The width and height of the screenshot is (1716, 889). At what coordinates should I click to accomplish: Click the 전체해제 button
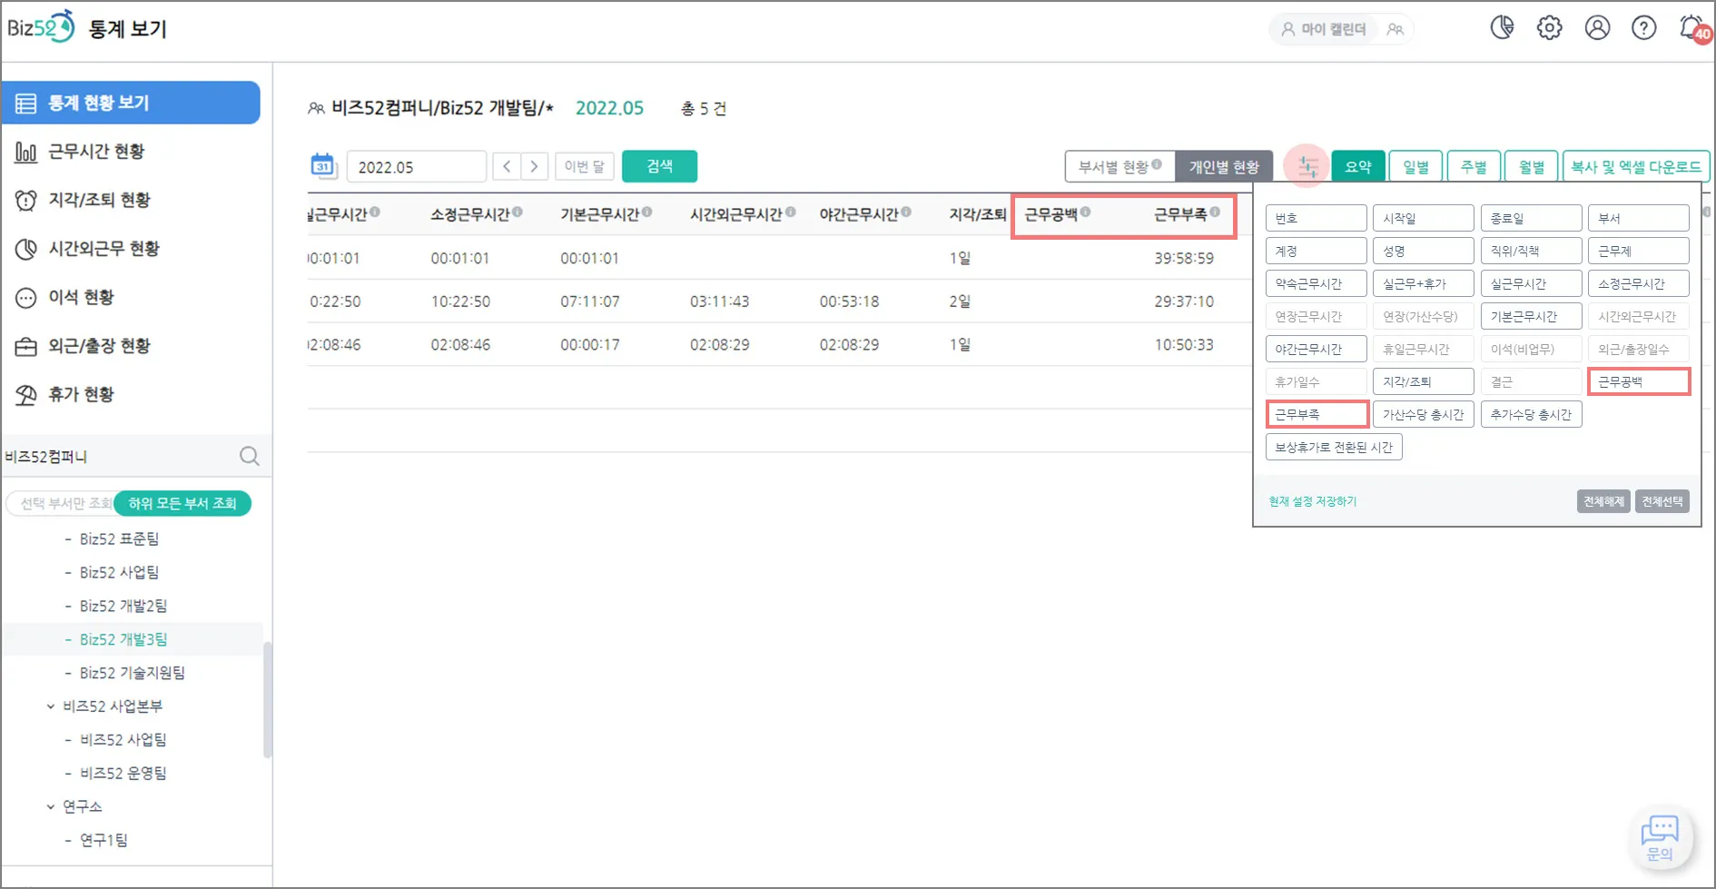1603,501
